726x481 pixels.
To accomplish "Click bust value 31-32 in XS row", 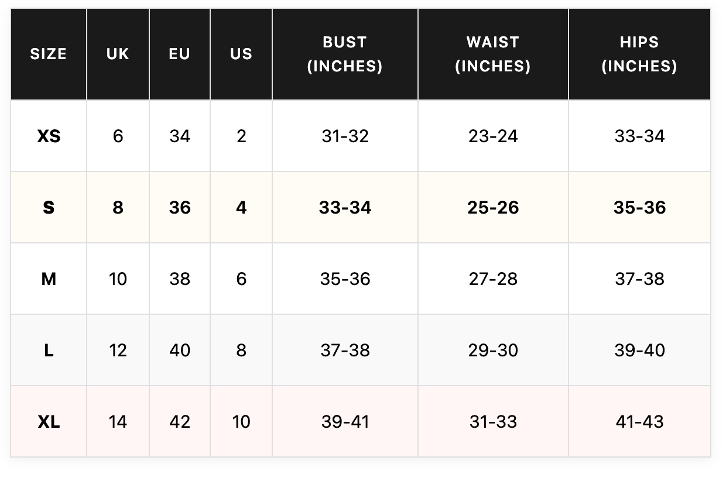I will [345, 136].
